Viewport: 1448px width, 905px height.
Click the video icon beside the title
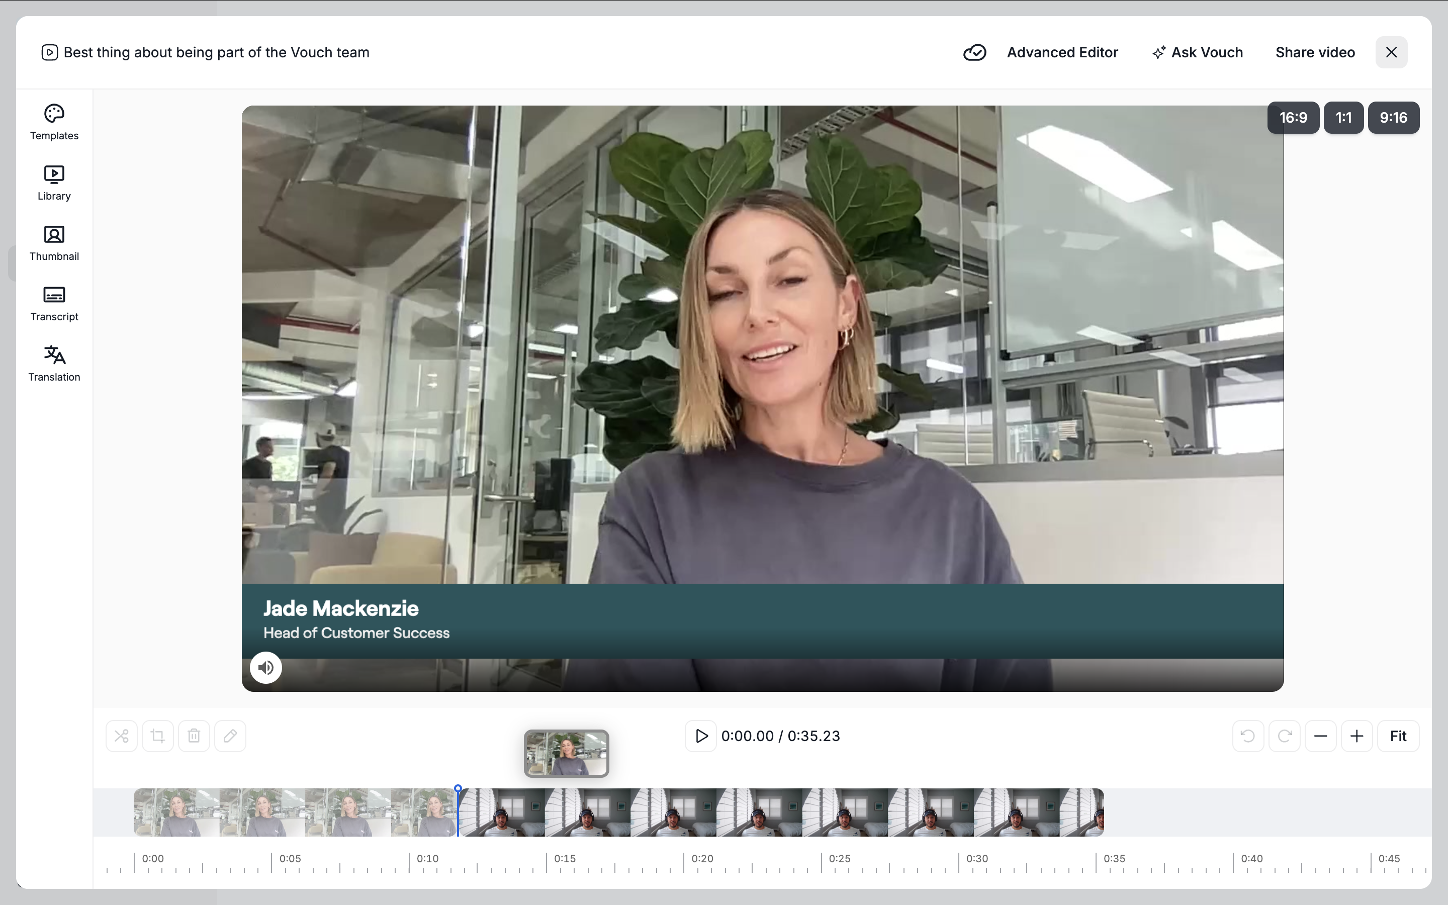click(x=50, y=53)
